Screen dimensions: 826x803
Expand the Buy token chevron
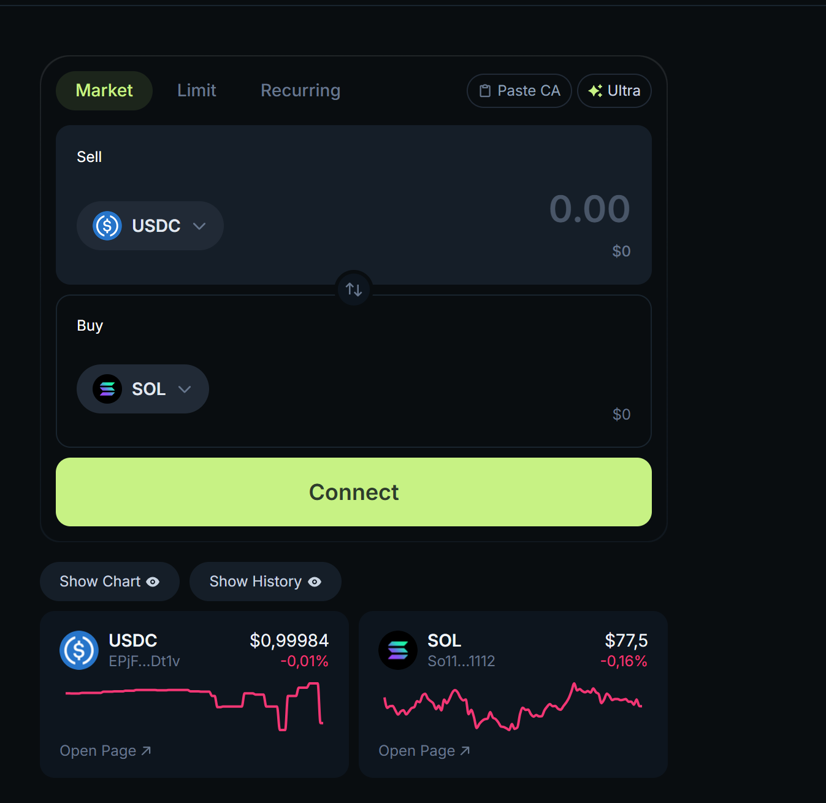click(185, 389)
